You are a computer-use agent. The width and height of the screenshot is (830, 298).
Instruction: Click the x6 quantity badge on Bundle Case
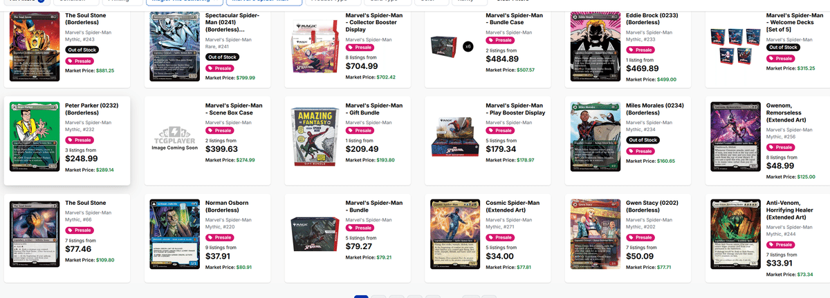[468, 46]
